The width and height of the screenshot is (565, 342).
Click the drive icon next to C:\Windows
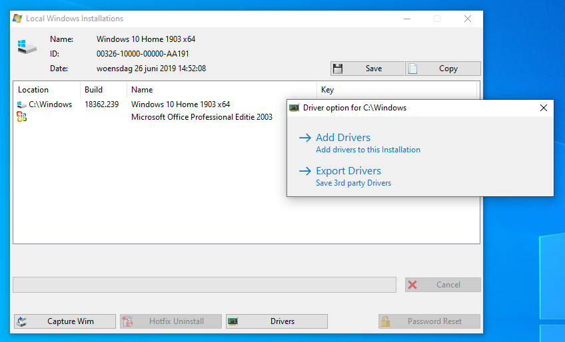coord(21,104)
